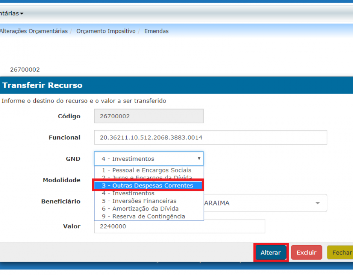The image size is (353, 275).
Task: Open the top menu caret dropdown
Action: pos(22,13)
